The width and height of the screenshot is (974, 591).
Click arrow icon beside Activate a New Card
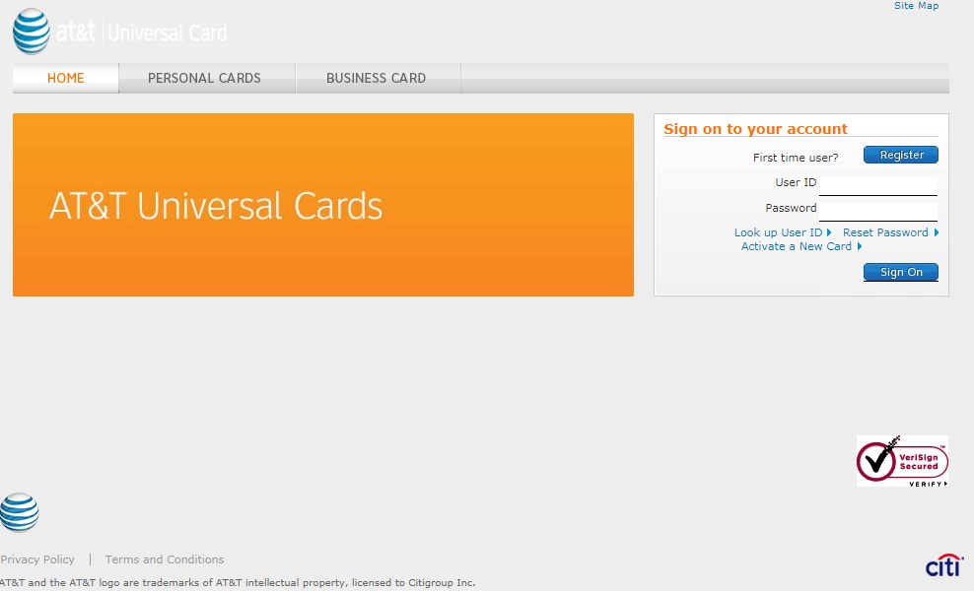click(x=860, y=246)
